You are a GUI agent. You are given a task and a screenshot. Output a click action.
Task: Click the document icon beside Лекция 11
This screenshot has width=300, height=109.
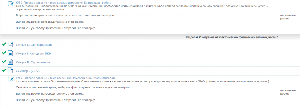(10, 53)
